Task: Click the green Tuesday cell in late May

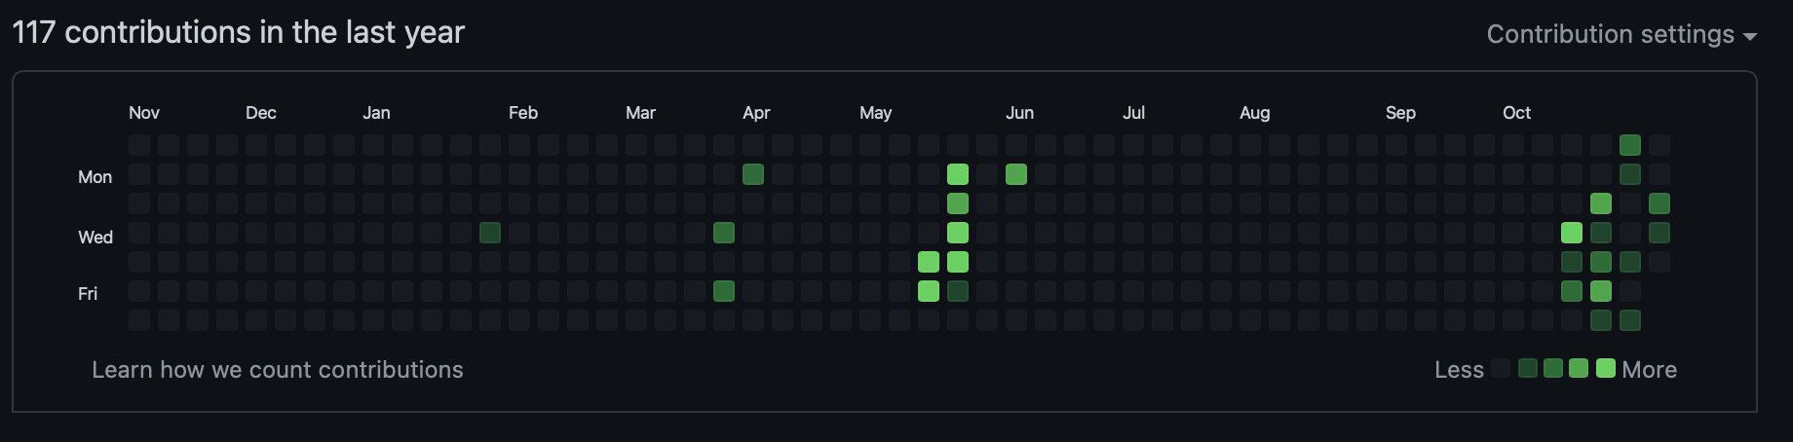Action: pyautogui.click(x=958, y=203)
